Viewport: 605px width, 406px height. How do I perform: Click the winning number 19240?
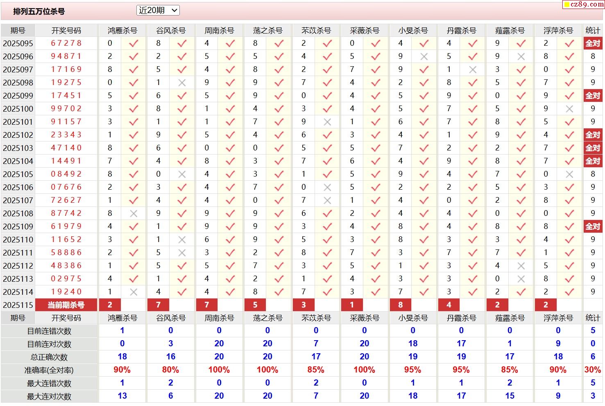click(x=66, y=292)
